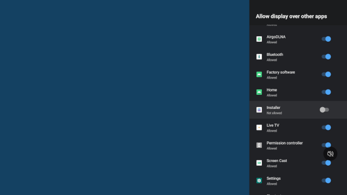Screen dimensions: 347x195
Task: Click the muted speaker overlay icon
Action: click(330, 154)
